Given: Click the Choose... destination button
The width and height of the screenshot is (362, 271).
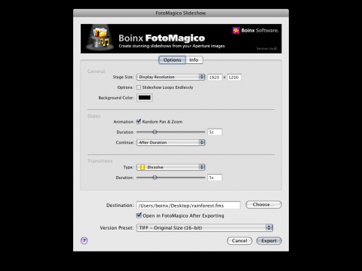Looking at the screenshot, I should tap(263, 205).
